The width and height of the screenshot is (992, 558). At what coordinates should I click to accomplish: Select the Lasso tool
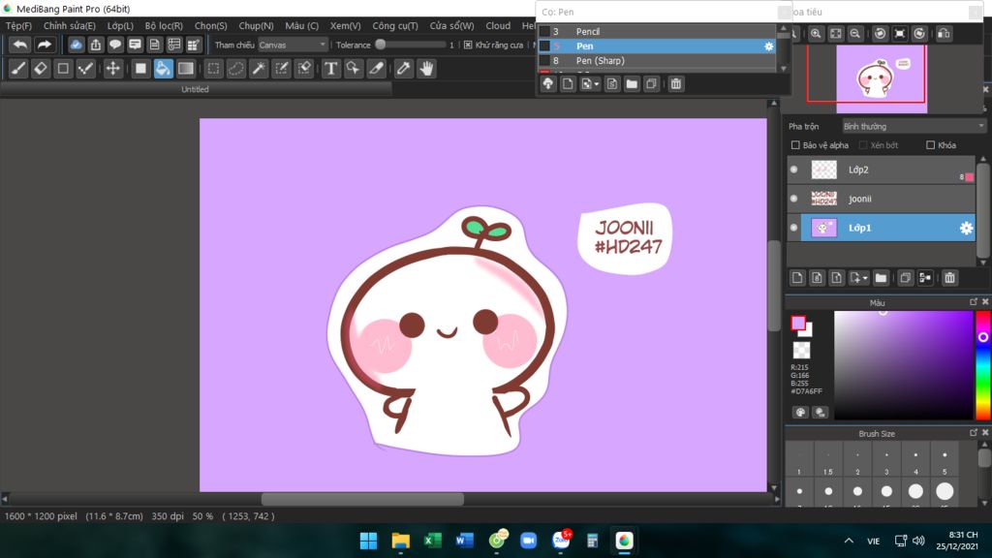(x=236, y=69)
